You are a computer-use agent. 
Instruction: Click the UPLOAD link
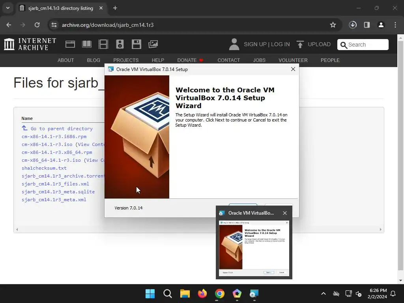319,44
